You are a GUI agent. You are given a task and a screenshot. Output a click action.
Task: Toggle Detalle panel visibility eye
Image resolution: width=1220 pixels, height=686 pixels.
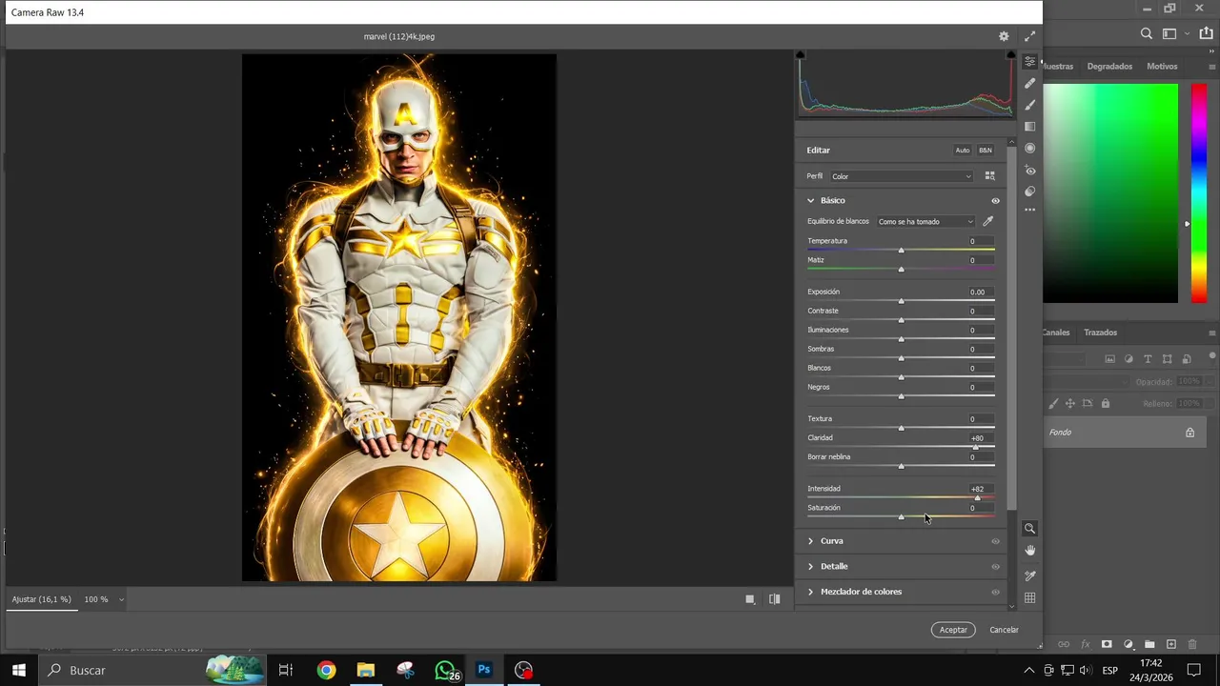(995, 567)
